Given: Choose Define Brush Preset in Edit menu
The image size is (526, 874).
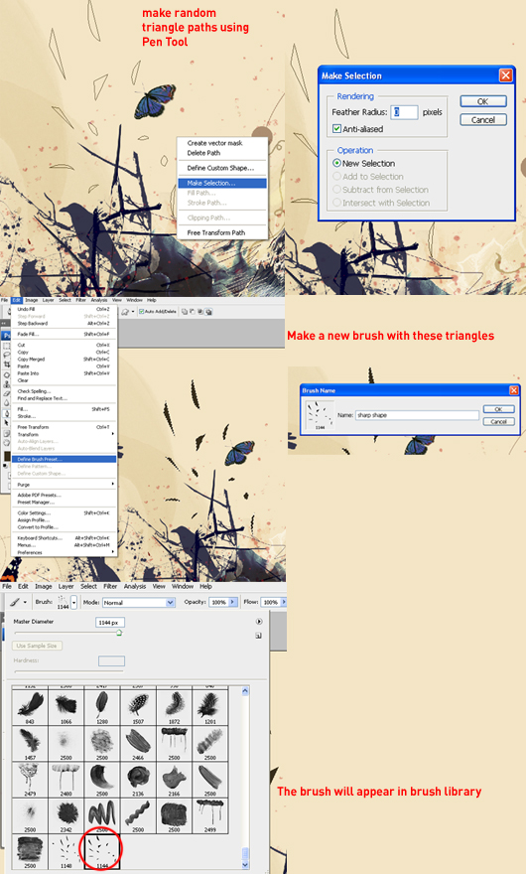Looking at the screenshot, I should pos(65,459).
